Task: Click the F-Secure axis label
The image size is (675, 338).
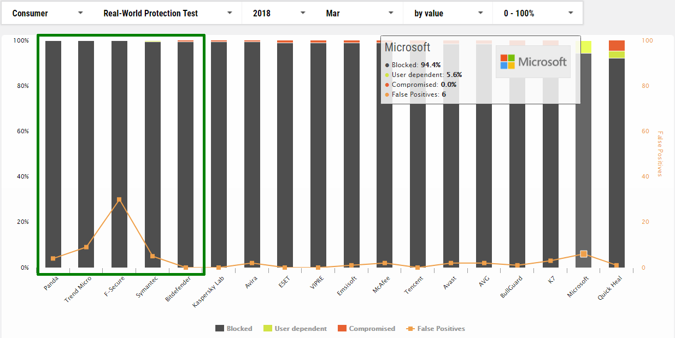Action: click(115, 286)
